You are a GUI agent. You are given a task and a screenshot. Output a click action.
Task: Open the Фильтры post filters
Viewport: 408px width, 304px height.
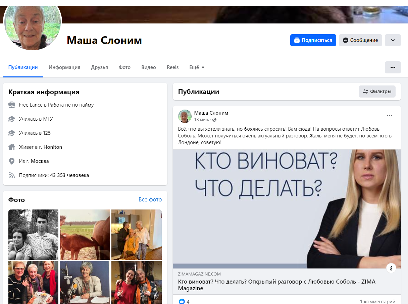[x=377, y=92]
